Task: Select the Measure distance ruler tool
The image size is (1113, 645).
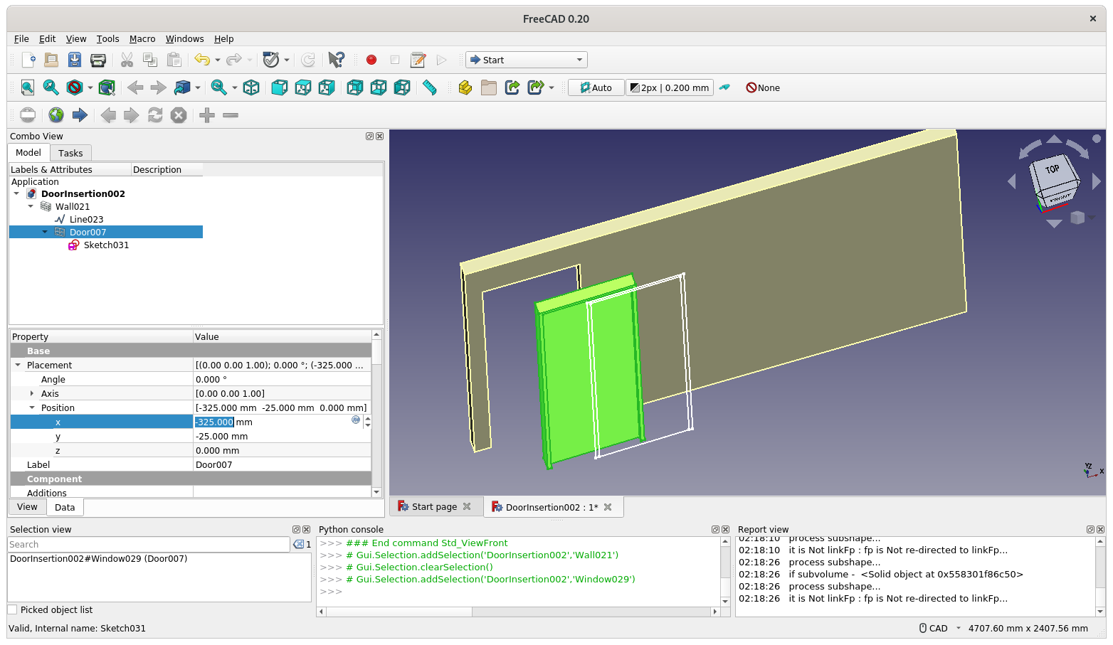Action: [x=429, y=87]
